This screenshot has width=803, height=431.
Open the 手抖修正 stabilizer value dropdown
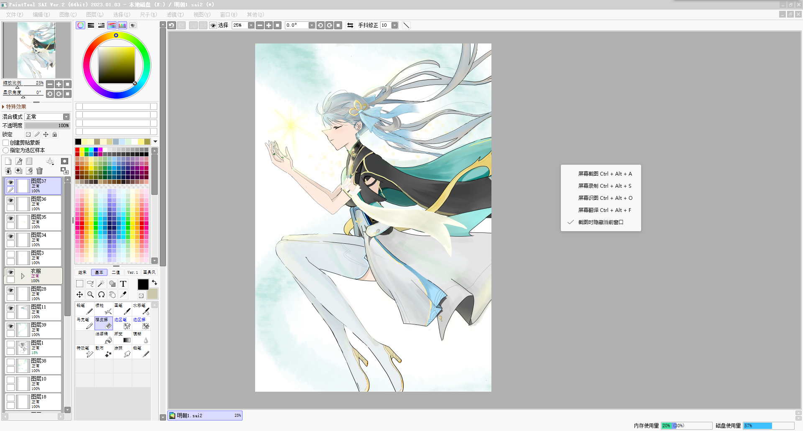tap(394, 25)
